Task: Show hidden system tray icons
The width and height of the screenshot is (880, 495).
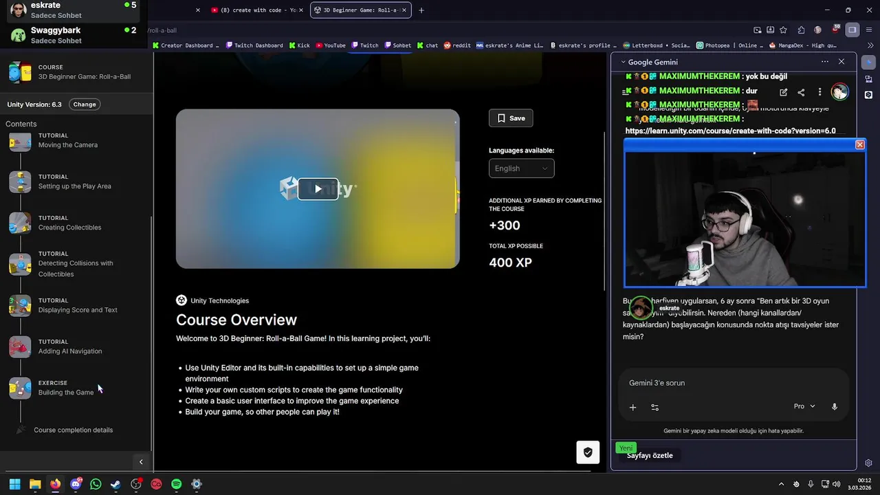Action: (x=782, y=484)
